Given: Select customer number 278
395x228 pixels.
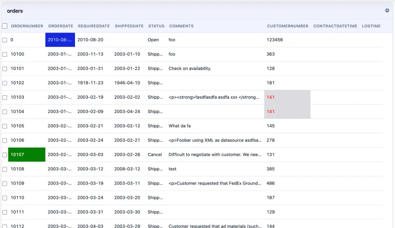Looking at the screenshot, I should [271, 140].
